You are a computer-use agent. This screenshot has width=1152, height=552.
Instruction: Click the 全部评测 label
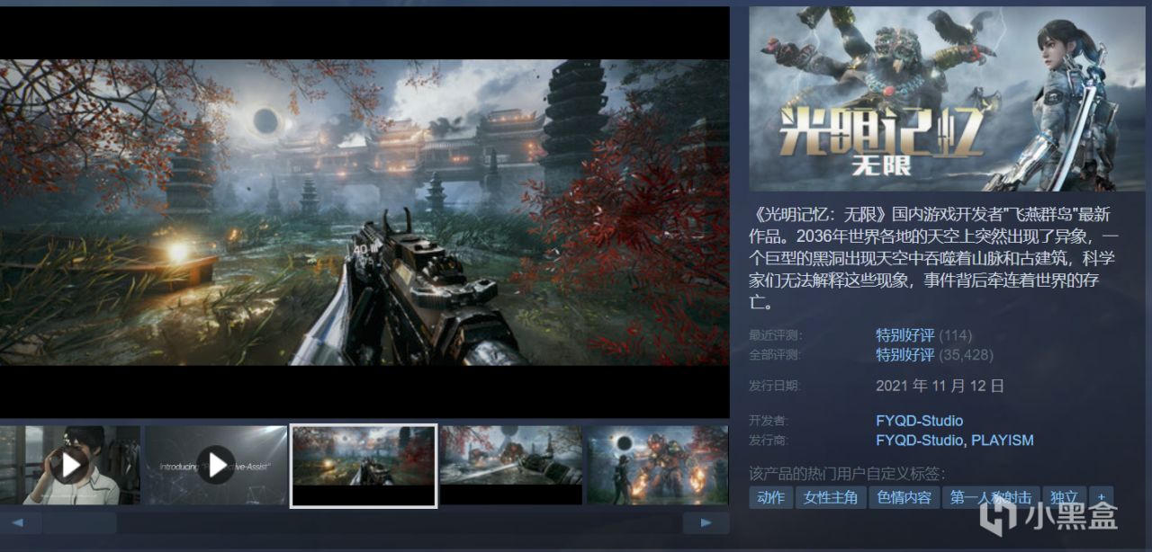point(775,355)
